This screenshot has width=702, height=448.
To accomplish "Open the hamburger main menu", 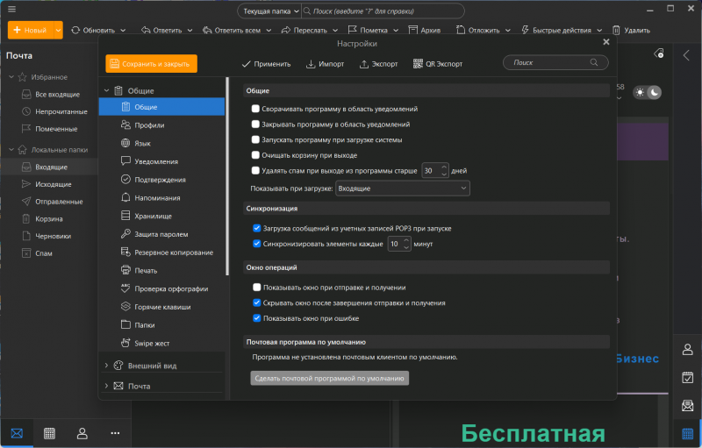I will pyautogui.click(x=11, y=9).
